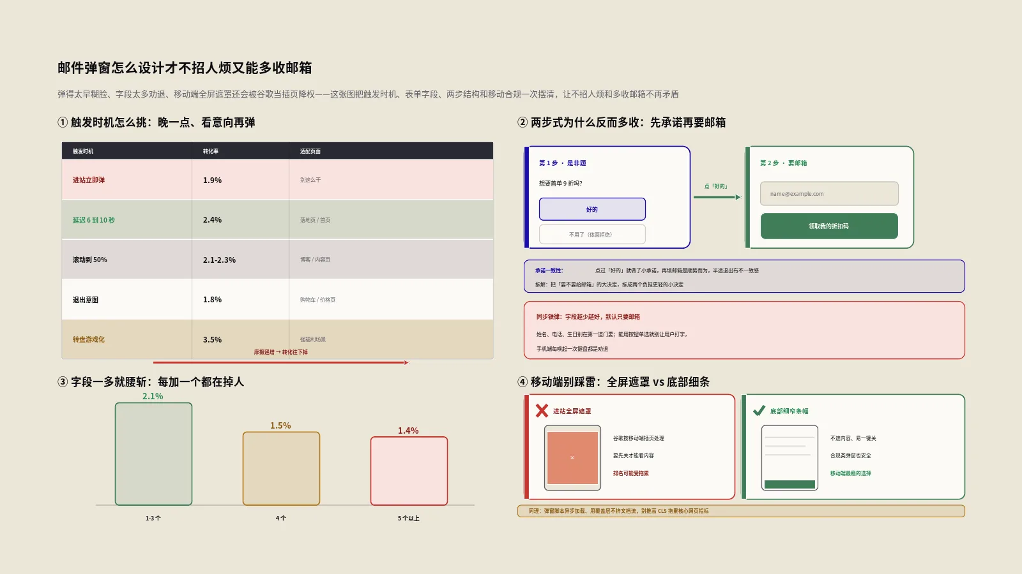Click the 摩擦递增 → 转化往下掉 caption
1022x574 pixels.
(280, 352)
